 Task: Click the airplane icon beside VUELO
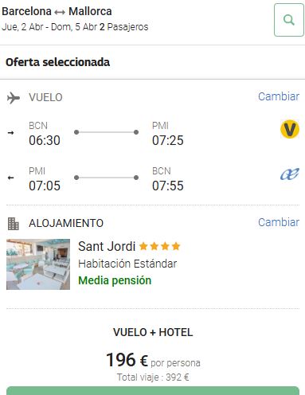14,98
